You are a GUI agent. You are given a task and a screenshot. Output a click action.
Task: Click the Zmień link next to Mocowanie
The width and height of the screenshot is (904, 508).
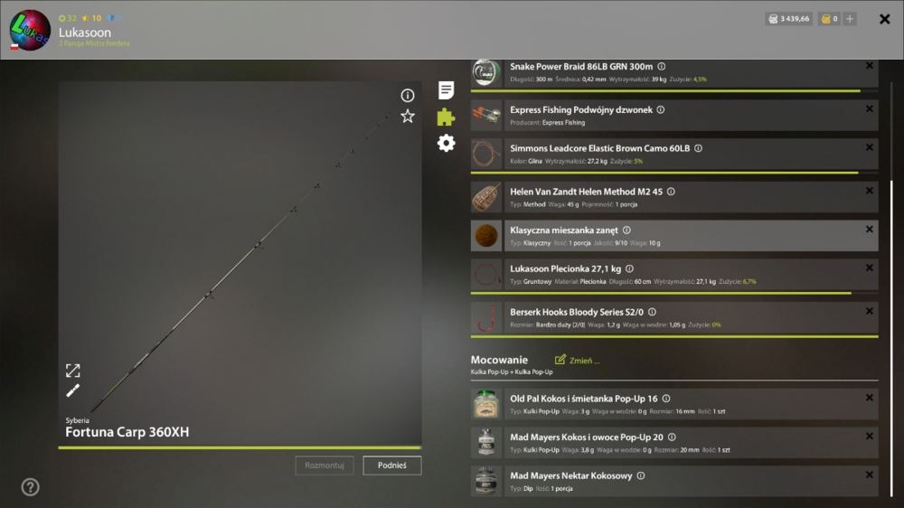[578, 360]
